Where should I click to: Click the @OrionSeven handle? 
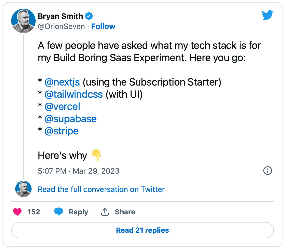click(x=61, y=26)
